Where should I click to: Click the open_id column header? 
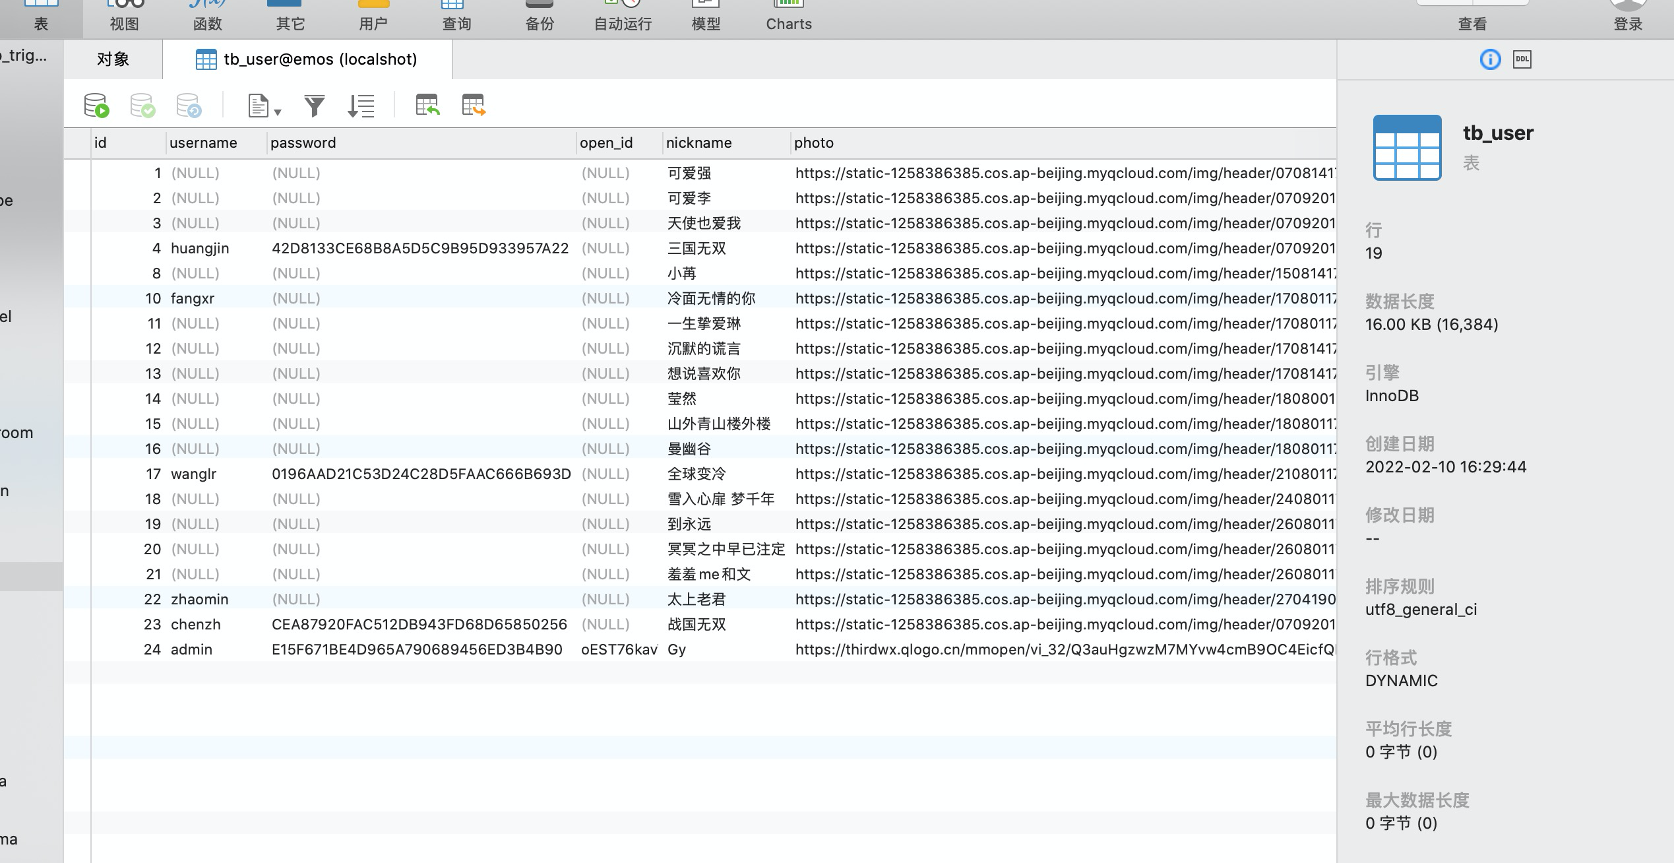pos(619,143)
